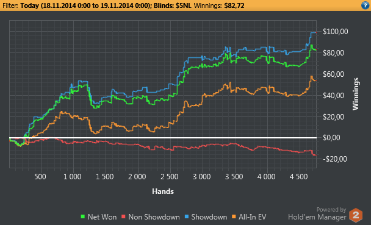This screenshot has width=371, height=225.
Task: Click the 4 500 hands x-axis label
Action: pyautogui.click(x=299, y=177)
